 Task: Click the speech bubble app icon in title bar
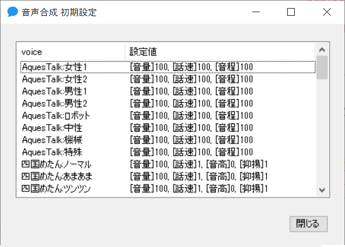(x=13, y=12)
